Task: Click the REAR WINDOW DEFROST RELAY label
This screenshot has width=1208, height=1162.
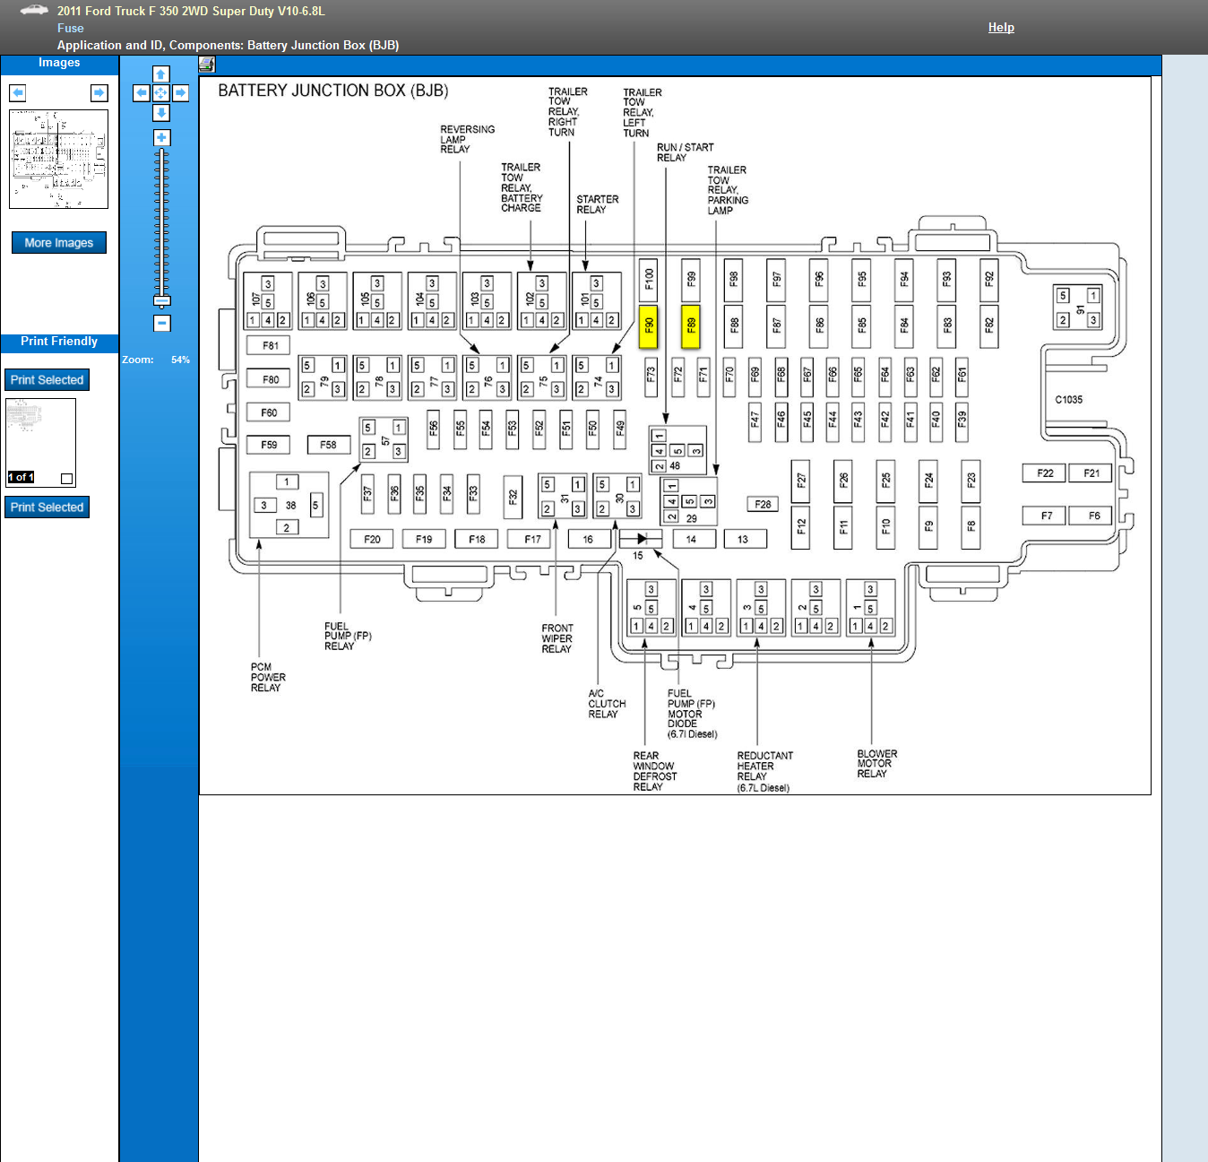Action: pyautogui.click(x=655, y=771)
